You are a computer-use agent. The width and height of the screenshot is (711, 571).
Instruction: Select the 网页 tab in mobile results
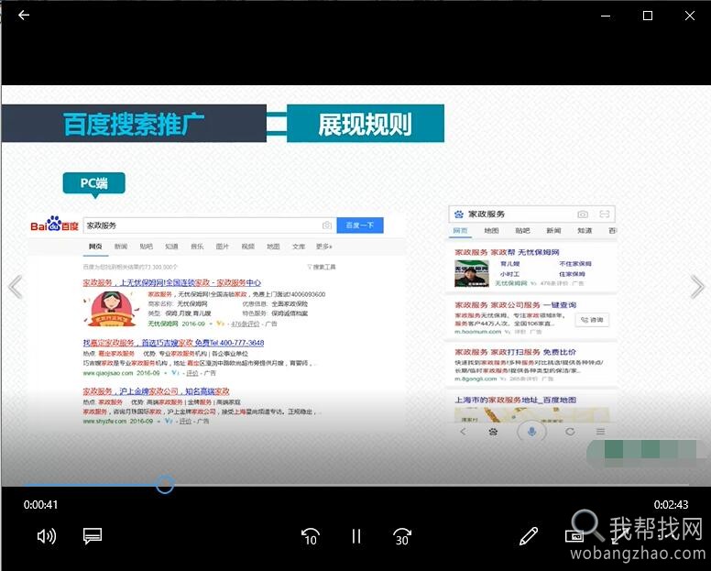460,230
